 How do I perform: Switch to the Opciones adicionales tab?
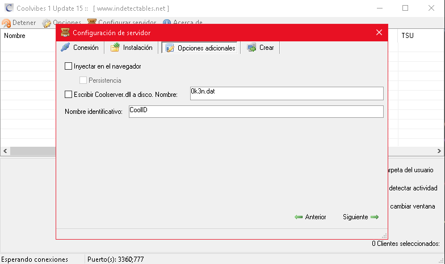[200, 48]
